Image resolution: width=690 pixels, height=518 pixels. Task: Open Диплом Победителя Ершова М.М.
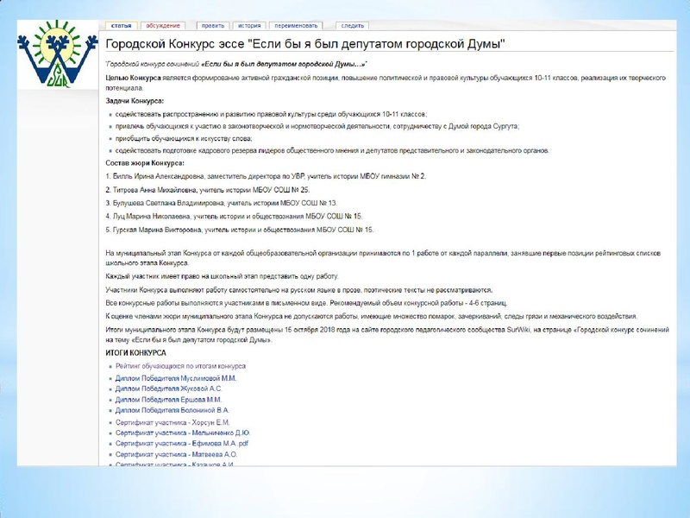click(x=168, y=400)
